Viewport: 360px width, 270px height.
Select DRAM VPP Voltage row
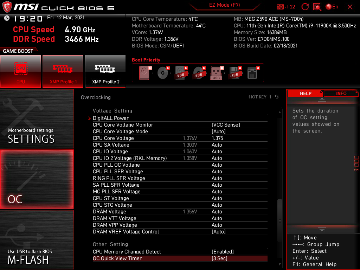tap(180, 225)
